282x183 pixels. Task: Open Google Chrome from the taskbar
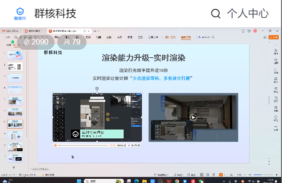pyautogui.click(x=177, y=181)
